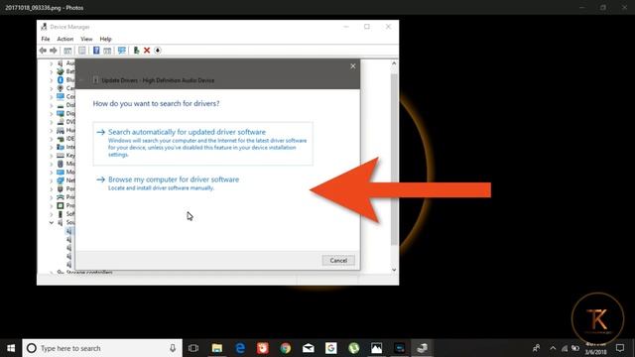Open the File menu
This screenshot has height=357, width=635.
click(x=46, y=39)
